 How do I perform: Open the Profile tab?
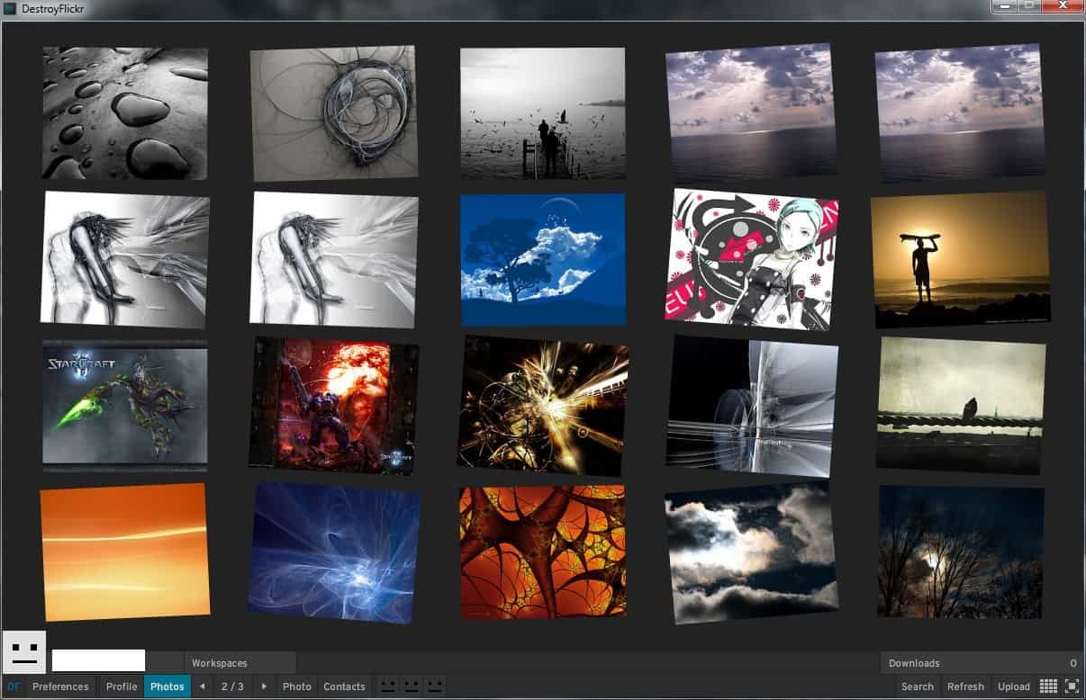click(122, 687)
